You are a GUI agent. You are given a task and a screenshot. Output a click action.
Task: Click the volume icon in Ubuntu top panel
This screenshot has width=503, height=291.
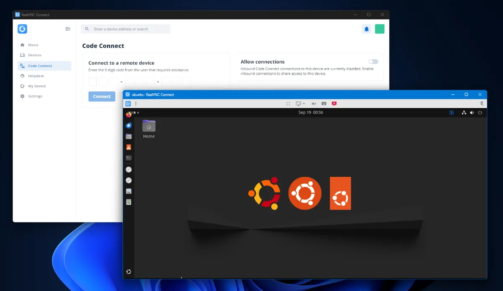pos(472,113)
